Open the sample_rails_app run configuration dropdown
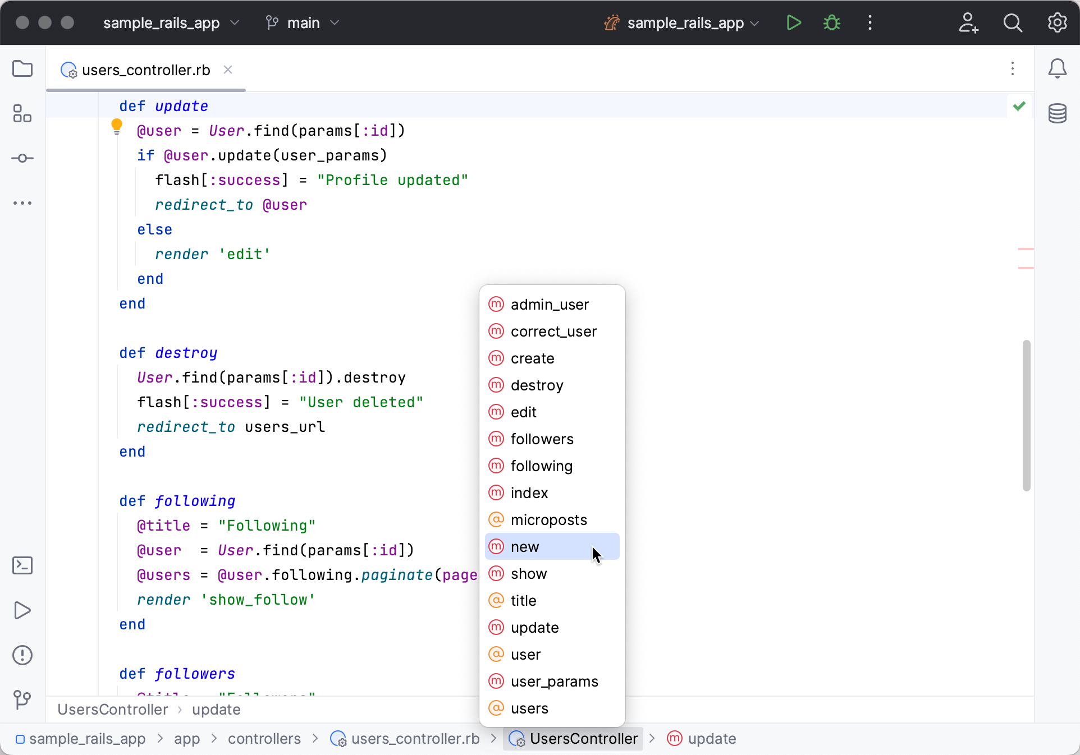The height and width of the screenshot is (755, 1080). click(681, 23)
